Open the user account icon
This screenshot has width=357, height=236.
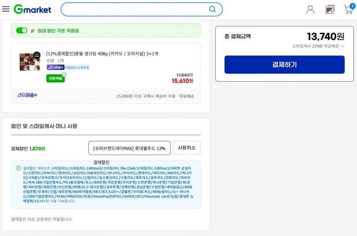[310, 10]
